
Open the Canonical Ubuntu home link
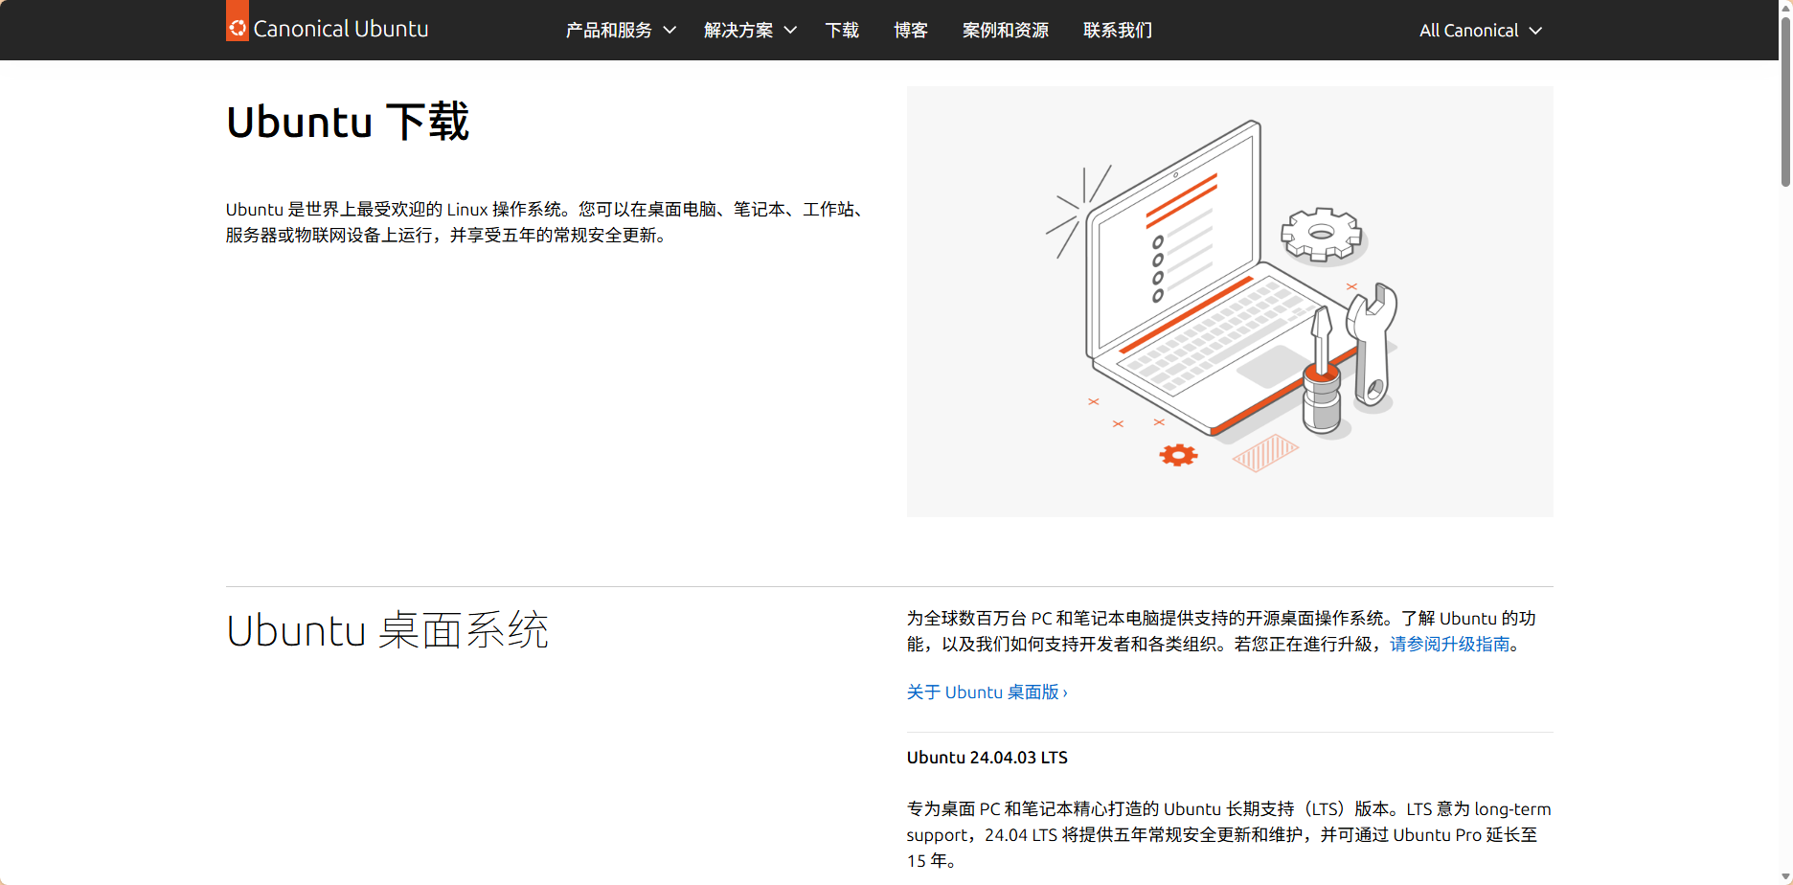tap(328, 29)
